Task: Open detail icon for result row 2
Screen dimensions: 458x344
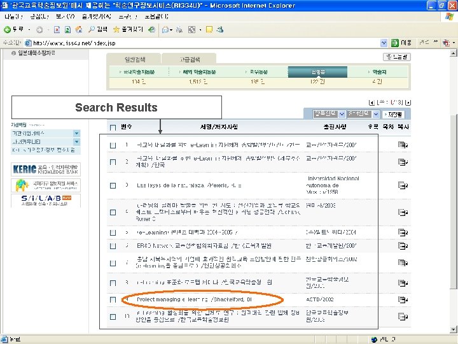Action: pos(403,162)
